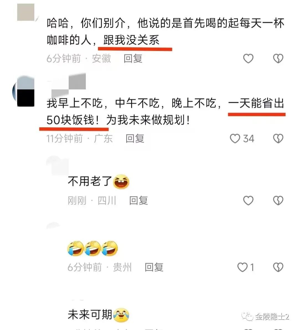Like the Anhui comment about daily coffee
The image size is (299, 330).
[x=248, y=58]
